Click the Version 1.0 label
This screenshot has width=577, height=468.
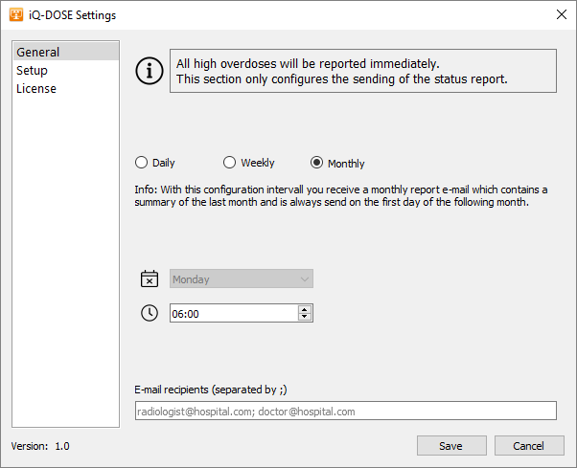[40, 446]
